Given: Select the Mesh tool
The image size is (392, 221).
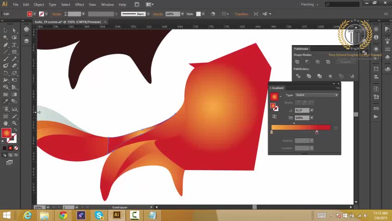Looking at the screenshot, I should point(6,94).
